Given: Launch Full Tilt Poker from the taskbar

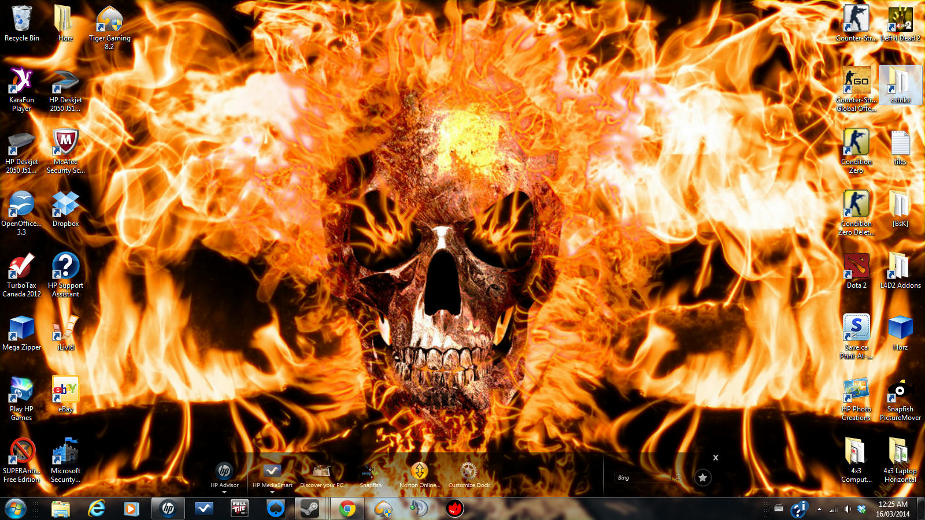Looking at the screenshot, I should pos(239,508).
